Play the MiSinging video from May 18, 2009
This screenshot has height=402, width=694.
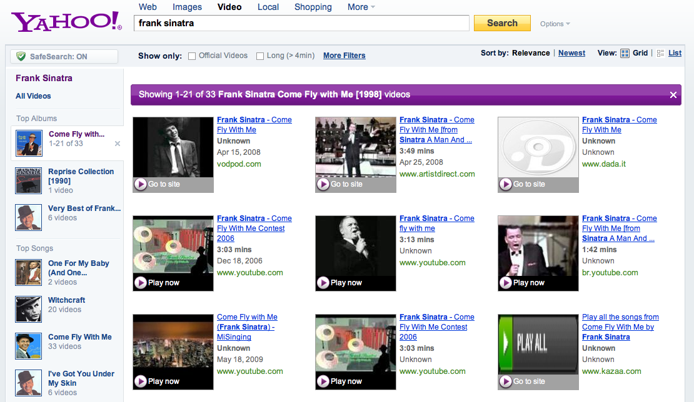point(140,381)
